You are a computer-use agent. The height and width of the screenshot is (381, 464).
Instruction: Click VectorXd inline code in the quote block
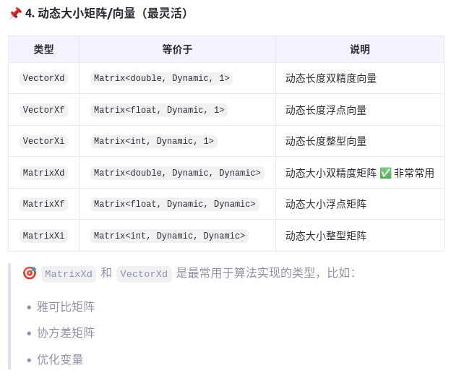coord(144,274)
